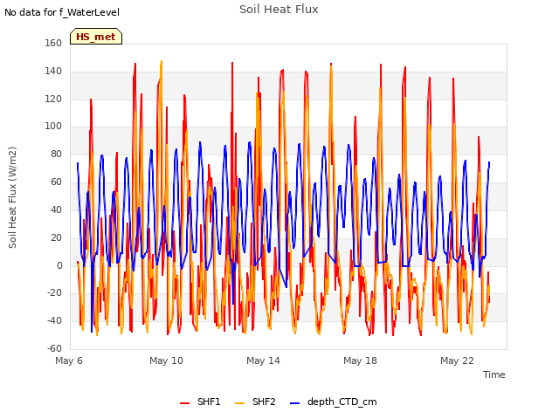Click the red SHF1 legend color marker
Screen dimensions: 559x419
pos(184,403)
